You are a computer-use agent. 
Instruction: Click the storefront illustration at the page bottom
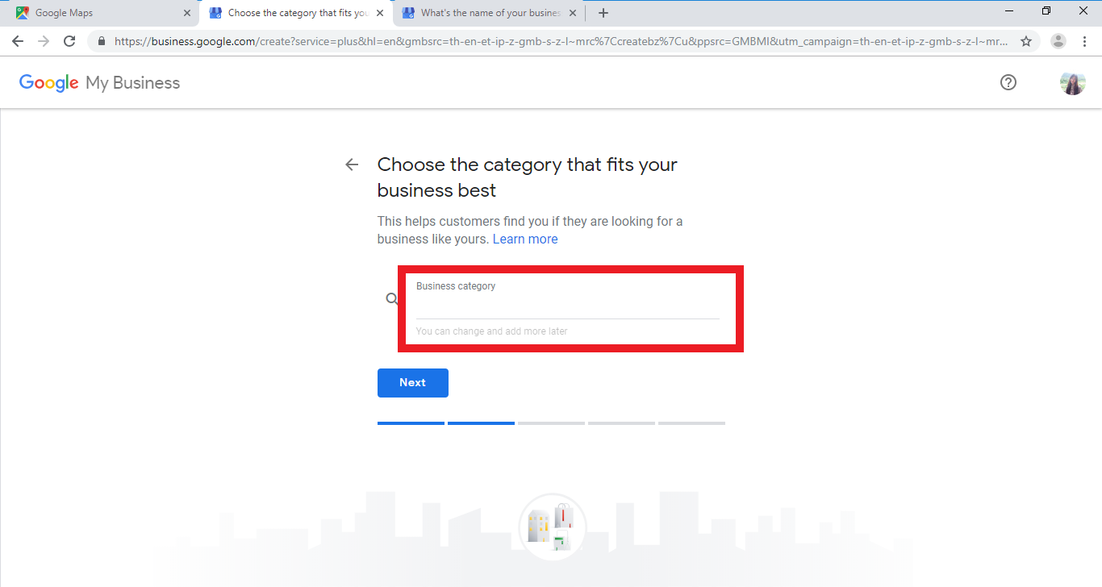coord(553,527)
